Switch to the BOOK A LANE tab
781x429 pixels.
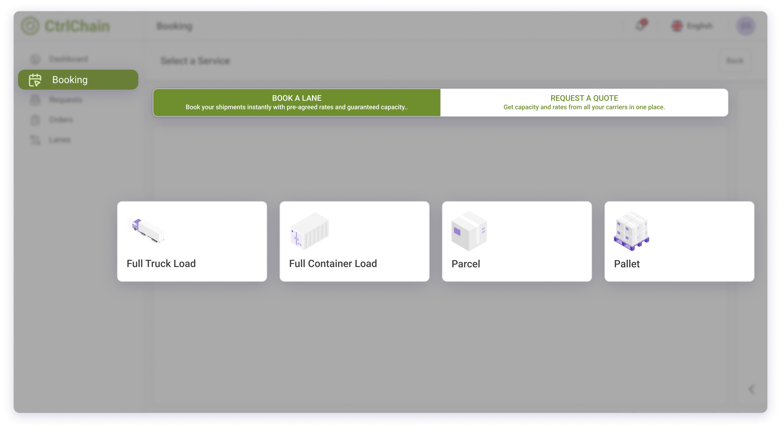(x=296, y=103)
